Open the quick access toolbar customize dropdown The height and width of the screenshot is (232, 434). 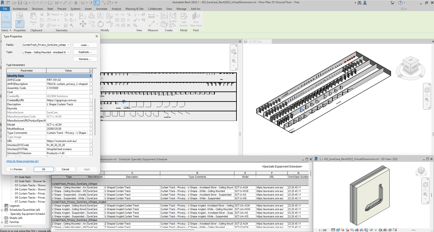coord(116,3)
